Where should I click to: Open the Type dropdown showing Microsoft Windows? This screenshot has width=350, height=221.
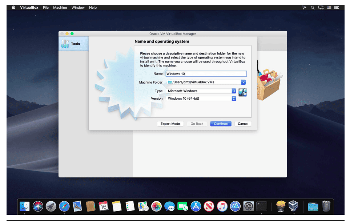pos(201,91)
